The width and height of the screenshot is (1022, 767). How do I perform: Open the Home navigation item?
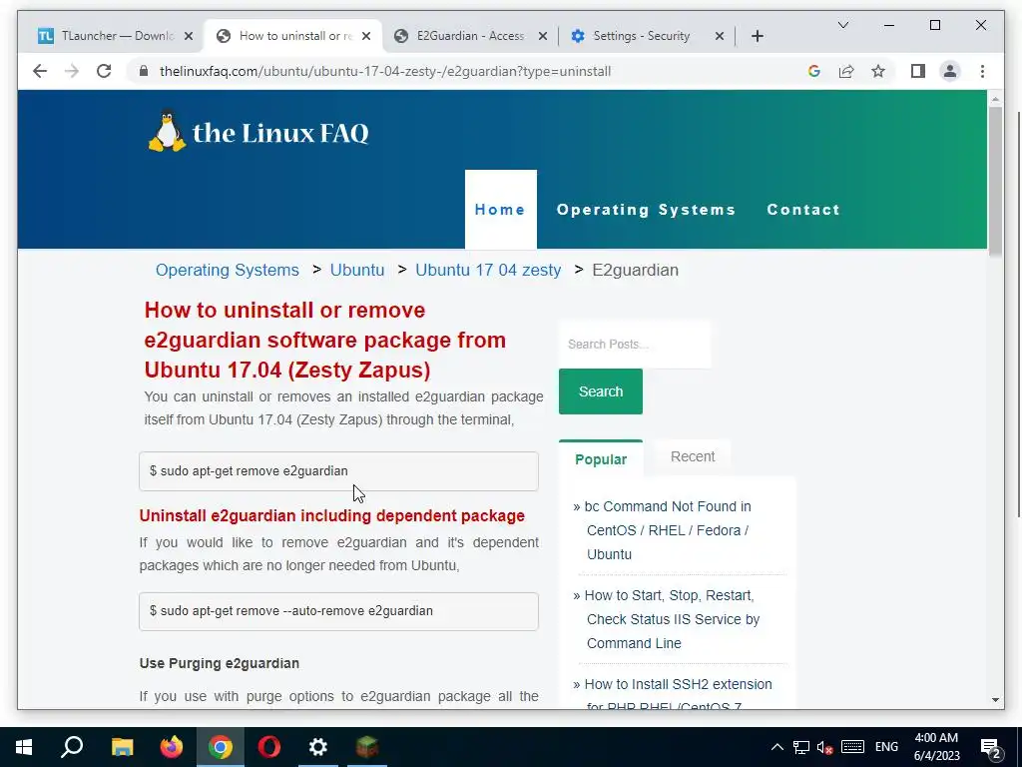(x=500, y=210)
